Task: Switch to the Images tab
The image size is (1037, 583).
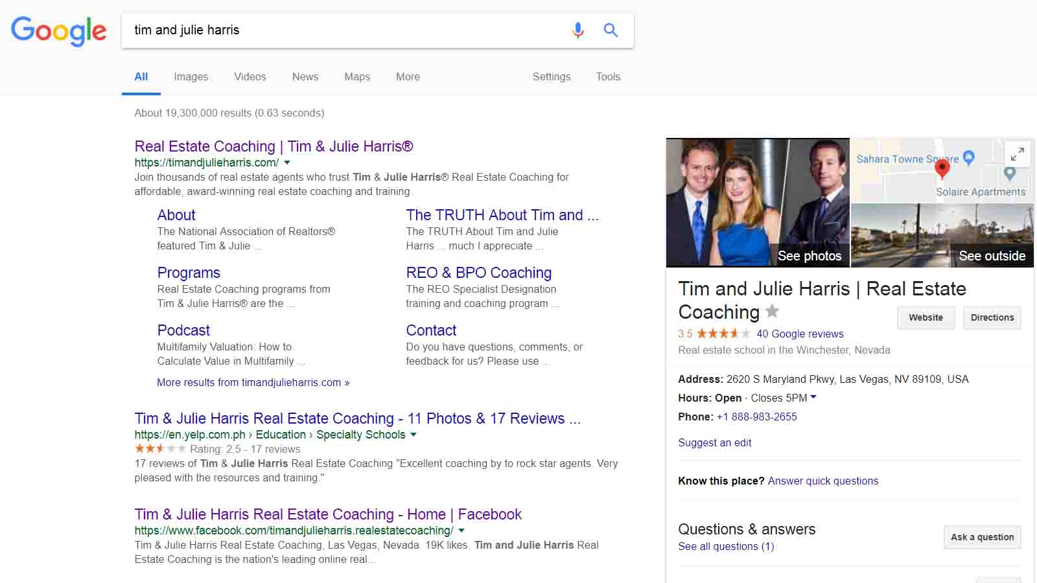Action: [x=191, y=76]
